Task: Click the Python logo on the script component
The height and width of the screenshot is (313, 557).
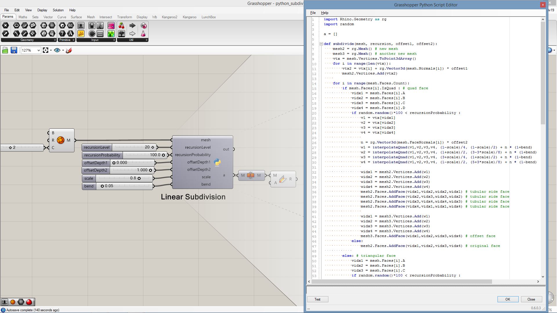Action: coord(217,162)
